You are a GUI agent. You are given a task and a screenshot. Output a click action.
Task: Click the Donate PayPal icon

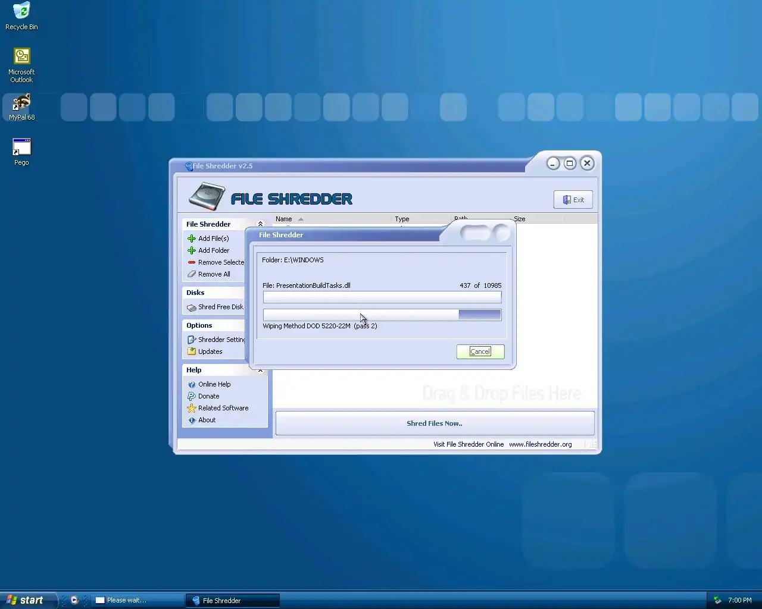point(192,396)
